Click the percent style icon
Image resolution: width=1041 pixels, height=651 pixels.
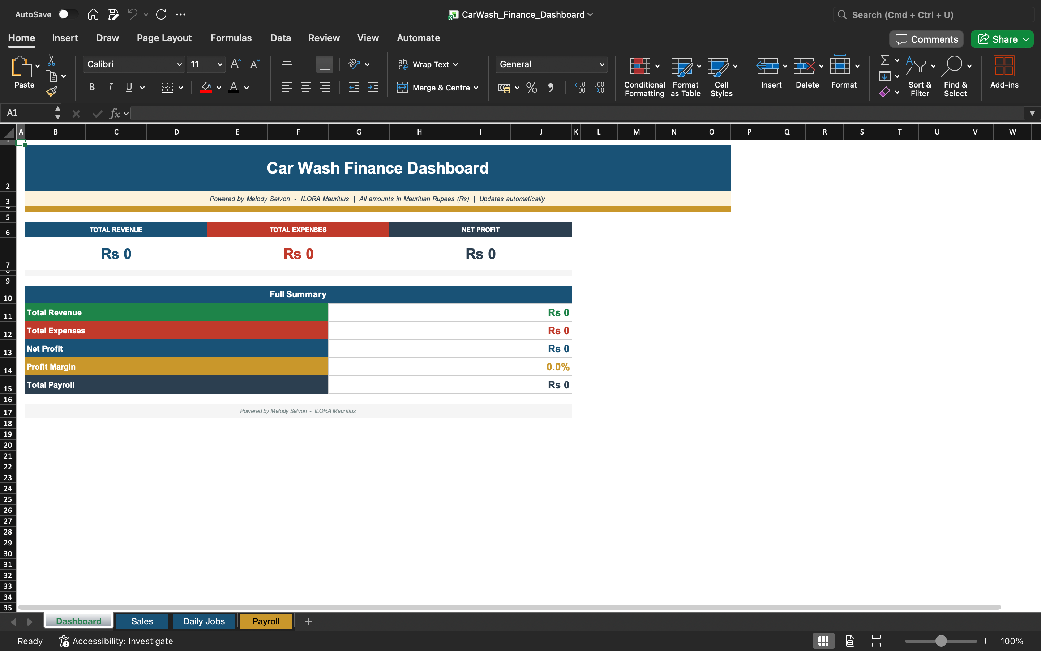pos(532,88)
